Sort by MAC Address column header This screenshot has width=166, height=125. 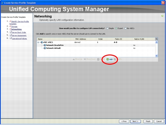(x=85, y=39)
